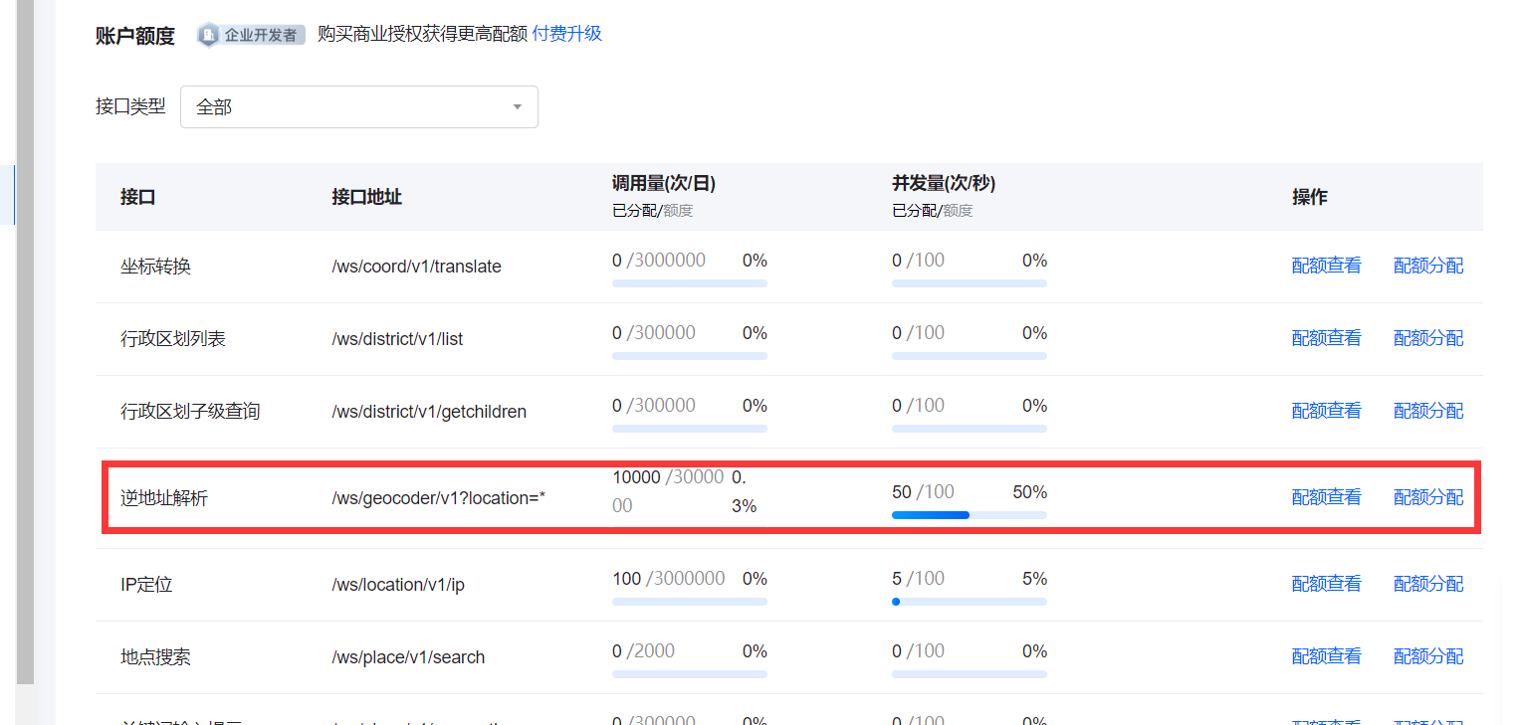This screenshot has height=725, width=1519.
Task: Click the left vertical scrollbar
Action: 25,348
